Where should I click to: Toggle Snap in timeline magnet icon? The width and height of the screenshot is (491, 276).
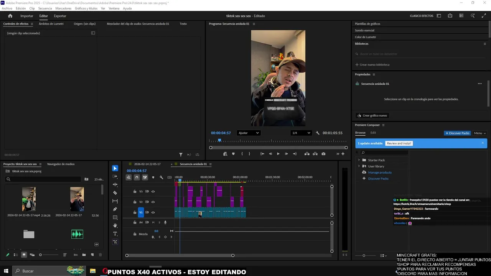click(x=137, y=177)
